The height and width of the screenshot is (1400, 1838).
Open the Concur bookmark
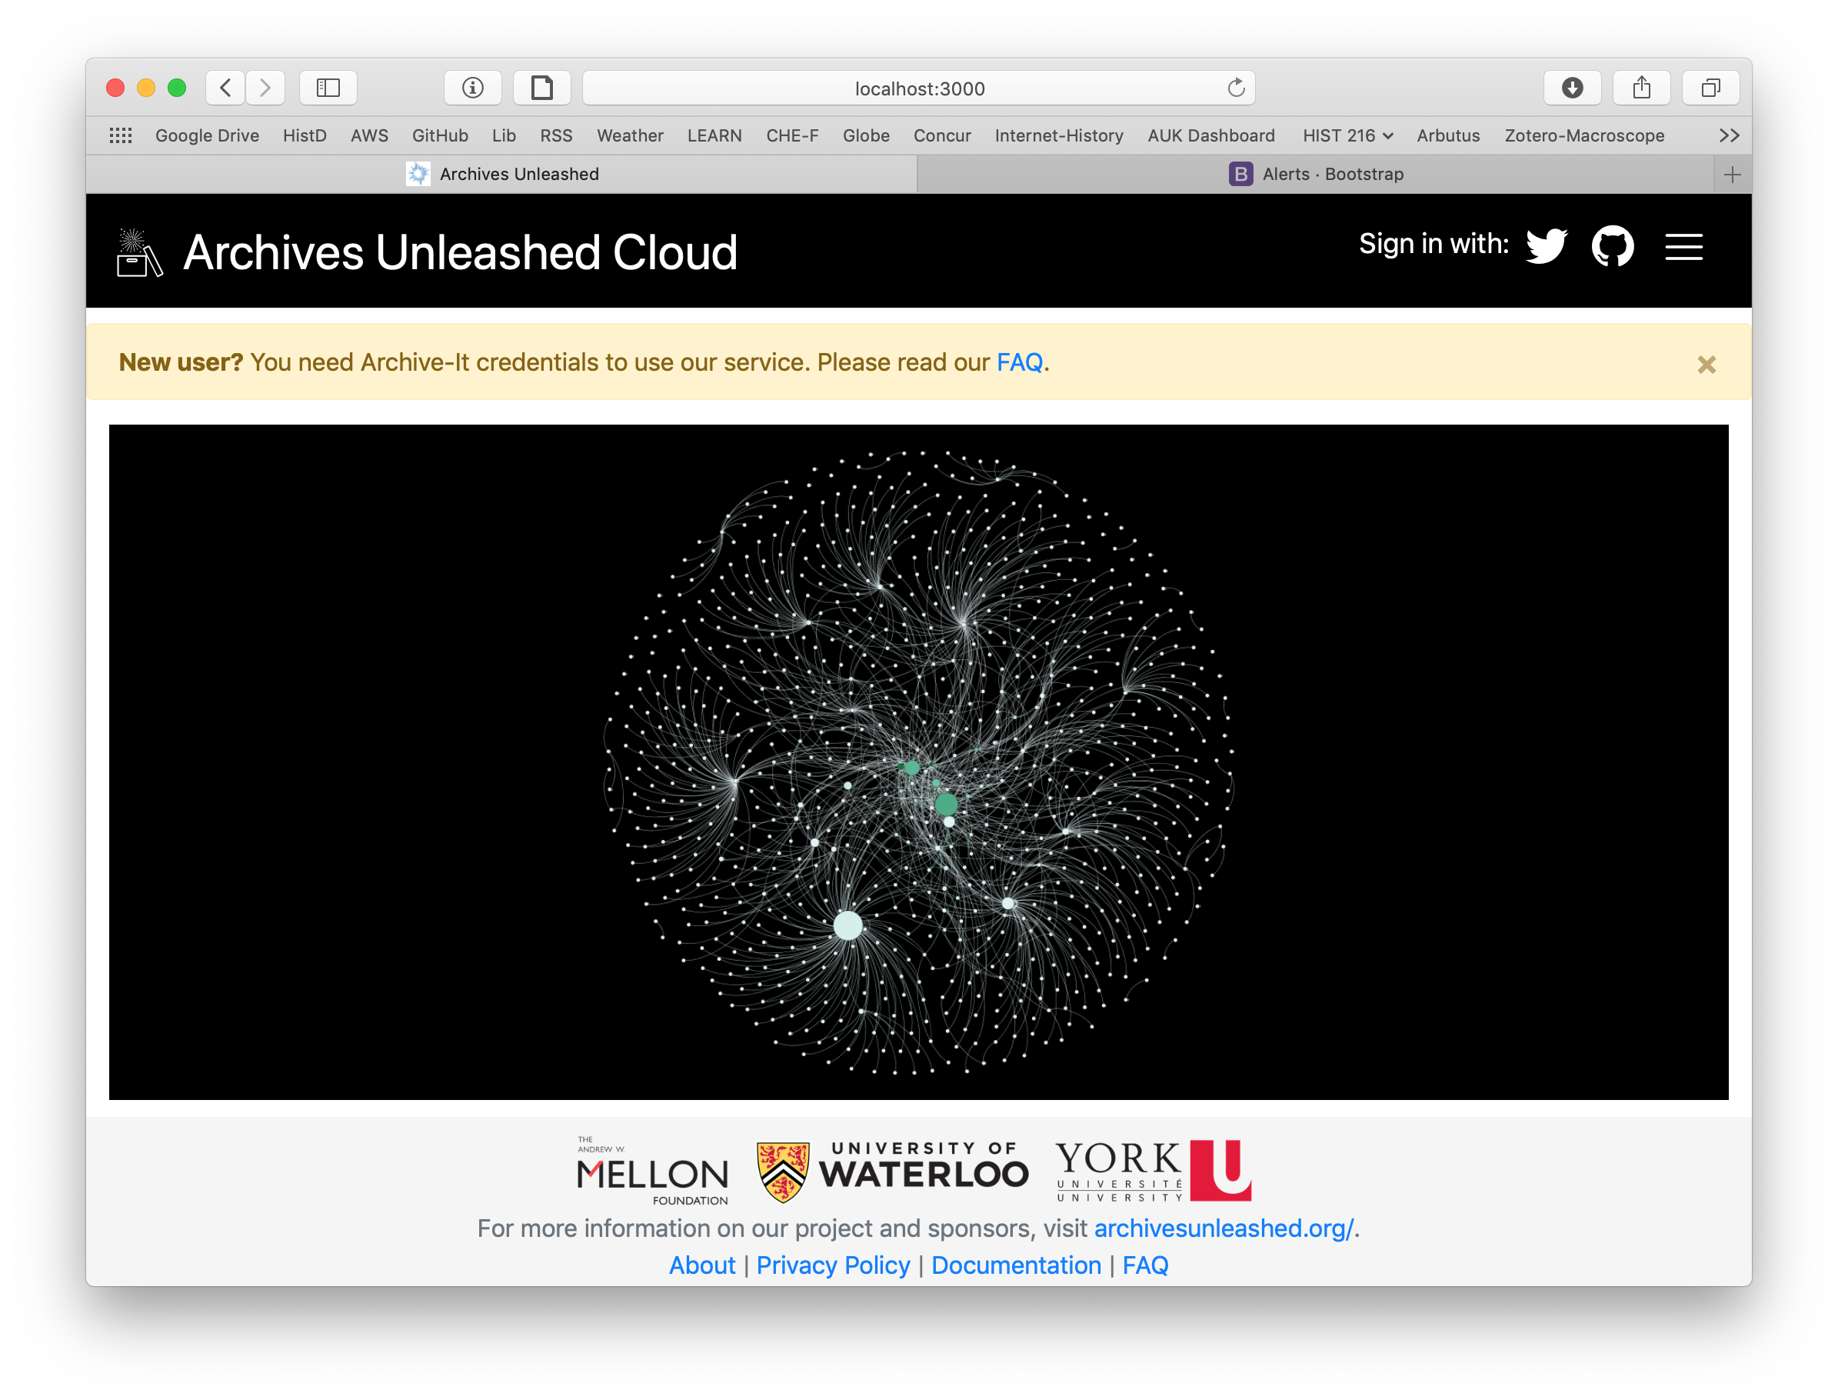[941, 135]
